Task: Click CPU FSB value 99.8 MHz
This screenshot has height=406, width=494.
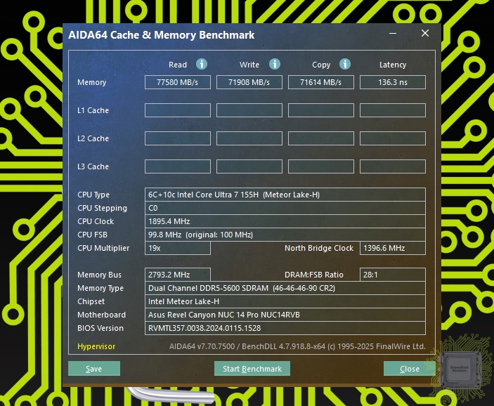Action: pos(285,235)
